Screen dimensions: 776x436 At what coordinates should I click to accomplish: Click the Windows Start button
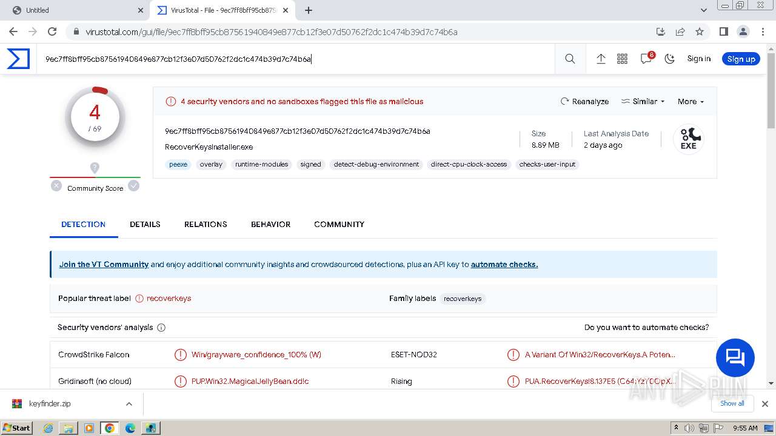[16, 428]
